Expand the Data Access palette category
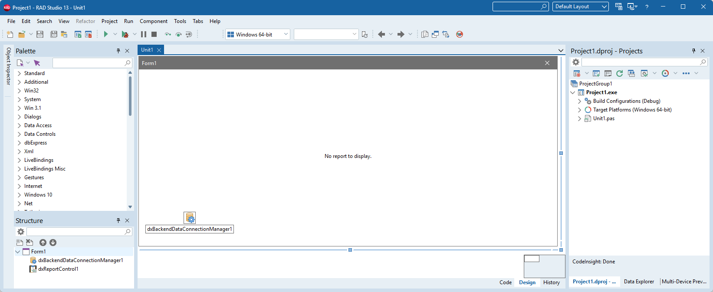This screenshot has height=292, width=713. click(19, 125)
